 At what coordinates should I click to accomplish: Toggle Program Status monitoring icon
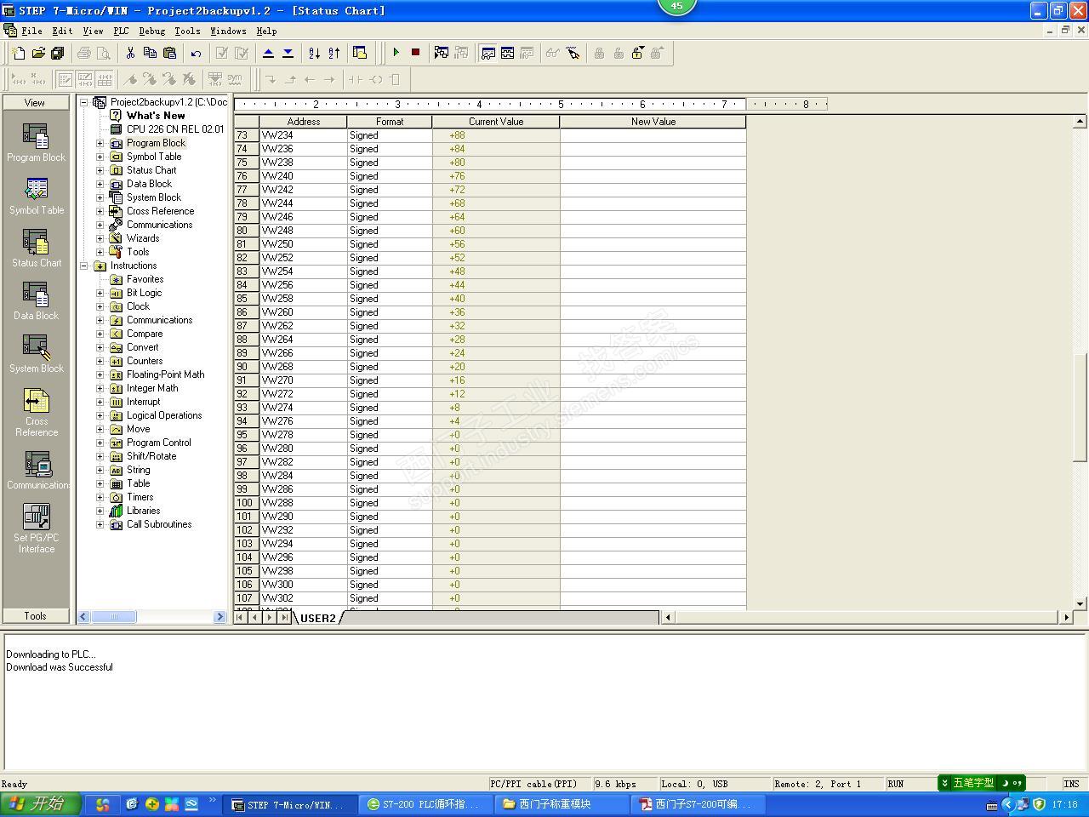tap(441, 53)
